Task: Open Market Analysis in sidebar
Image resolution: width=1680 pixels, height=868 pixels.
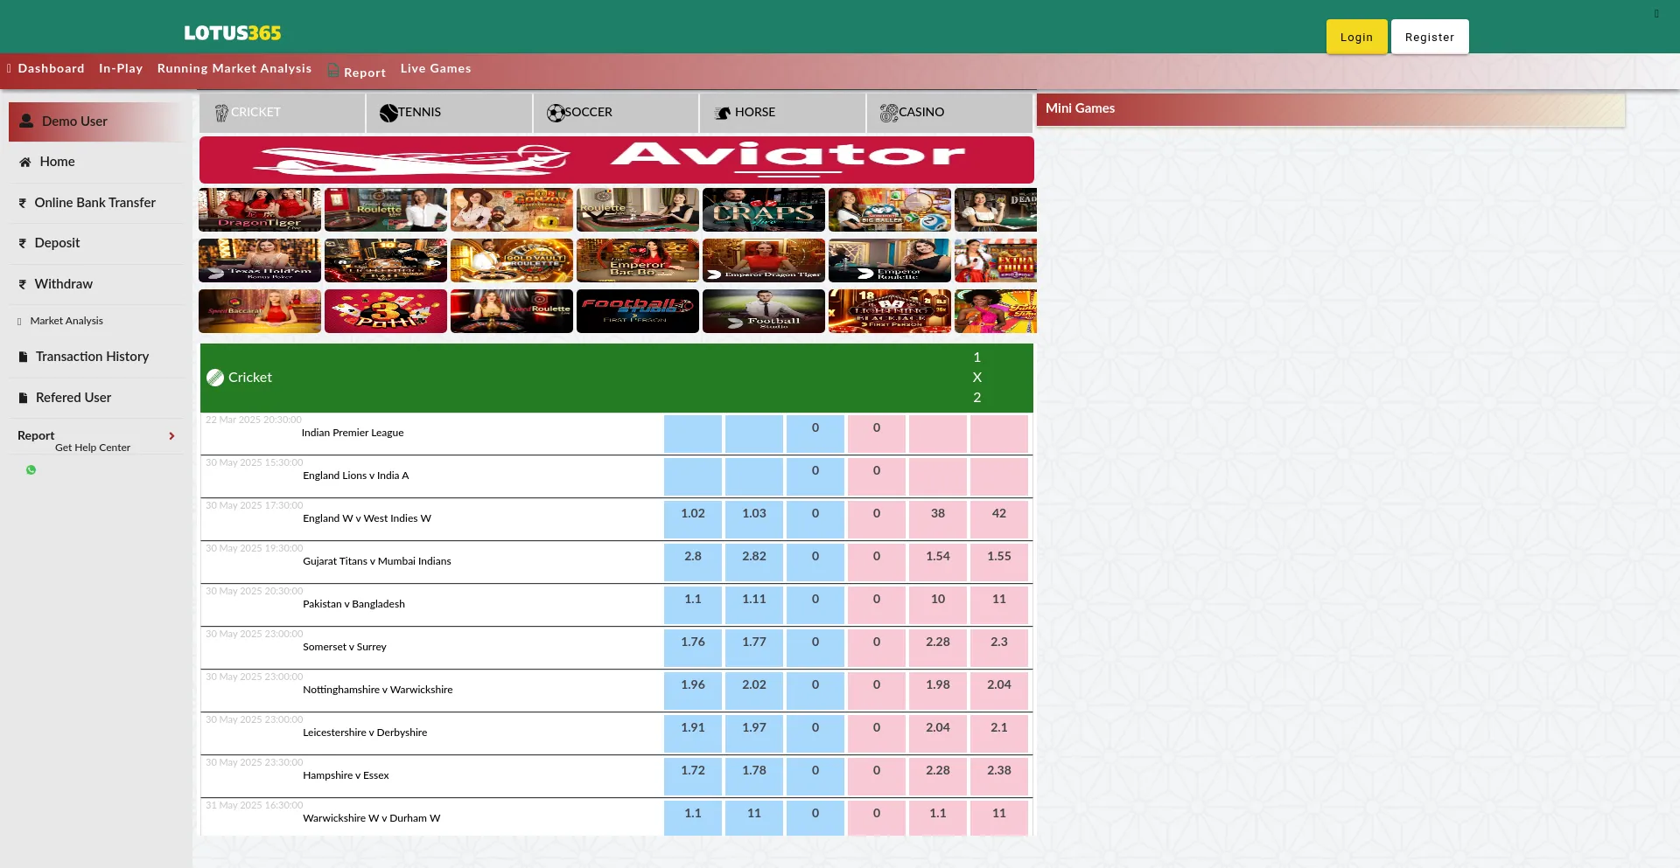Action: [66, 321]
